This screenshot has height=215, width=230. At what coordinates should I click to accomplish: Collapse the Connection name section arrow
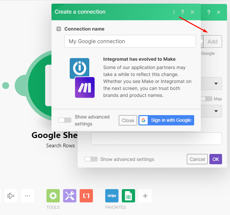pyautogui.click(x=59, y=29)
